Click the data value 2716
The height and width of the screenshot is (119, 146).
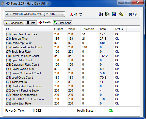tap(103, 39)
